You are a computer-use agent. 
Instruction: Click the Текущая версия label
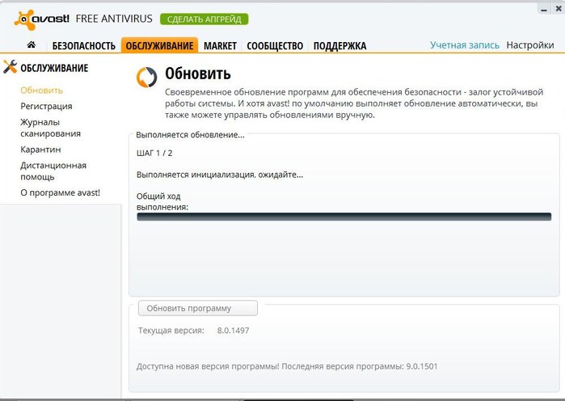click(171, 331)
